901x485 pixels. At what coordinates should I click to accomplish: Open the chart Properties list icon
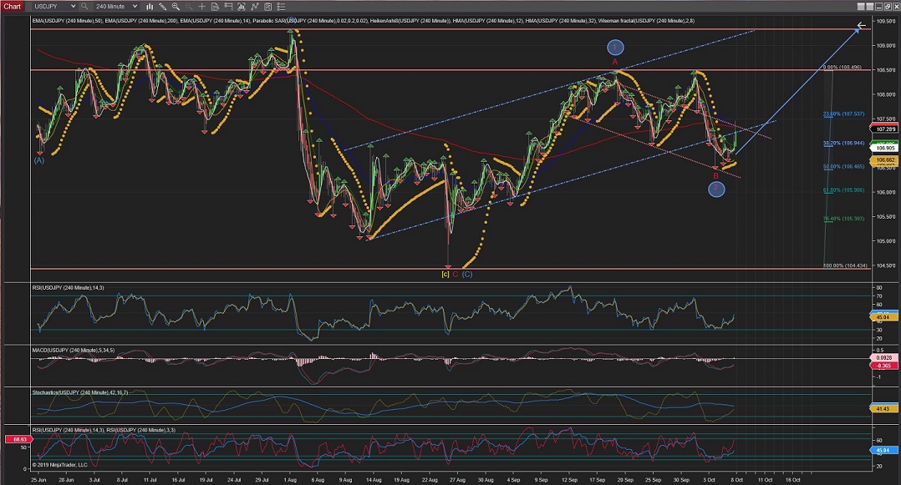coord(281,6)
